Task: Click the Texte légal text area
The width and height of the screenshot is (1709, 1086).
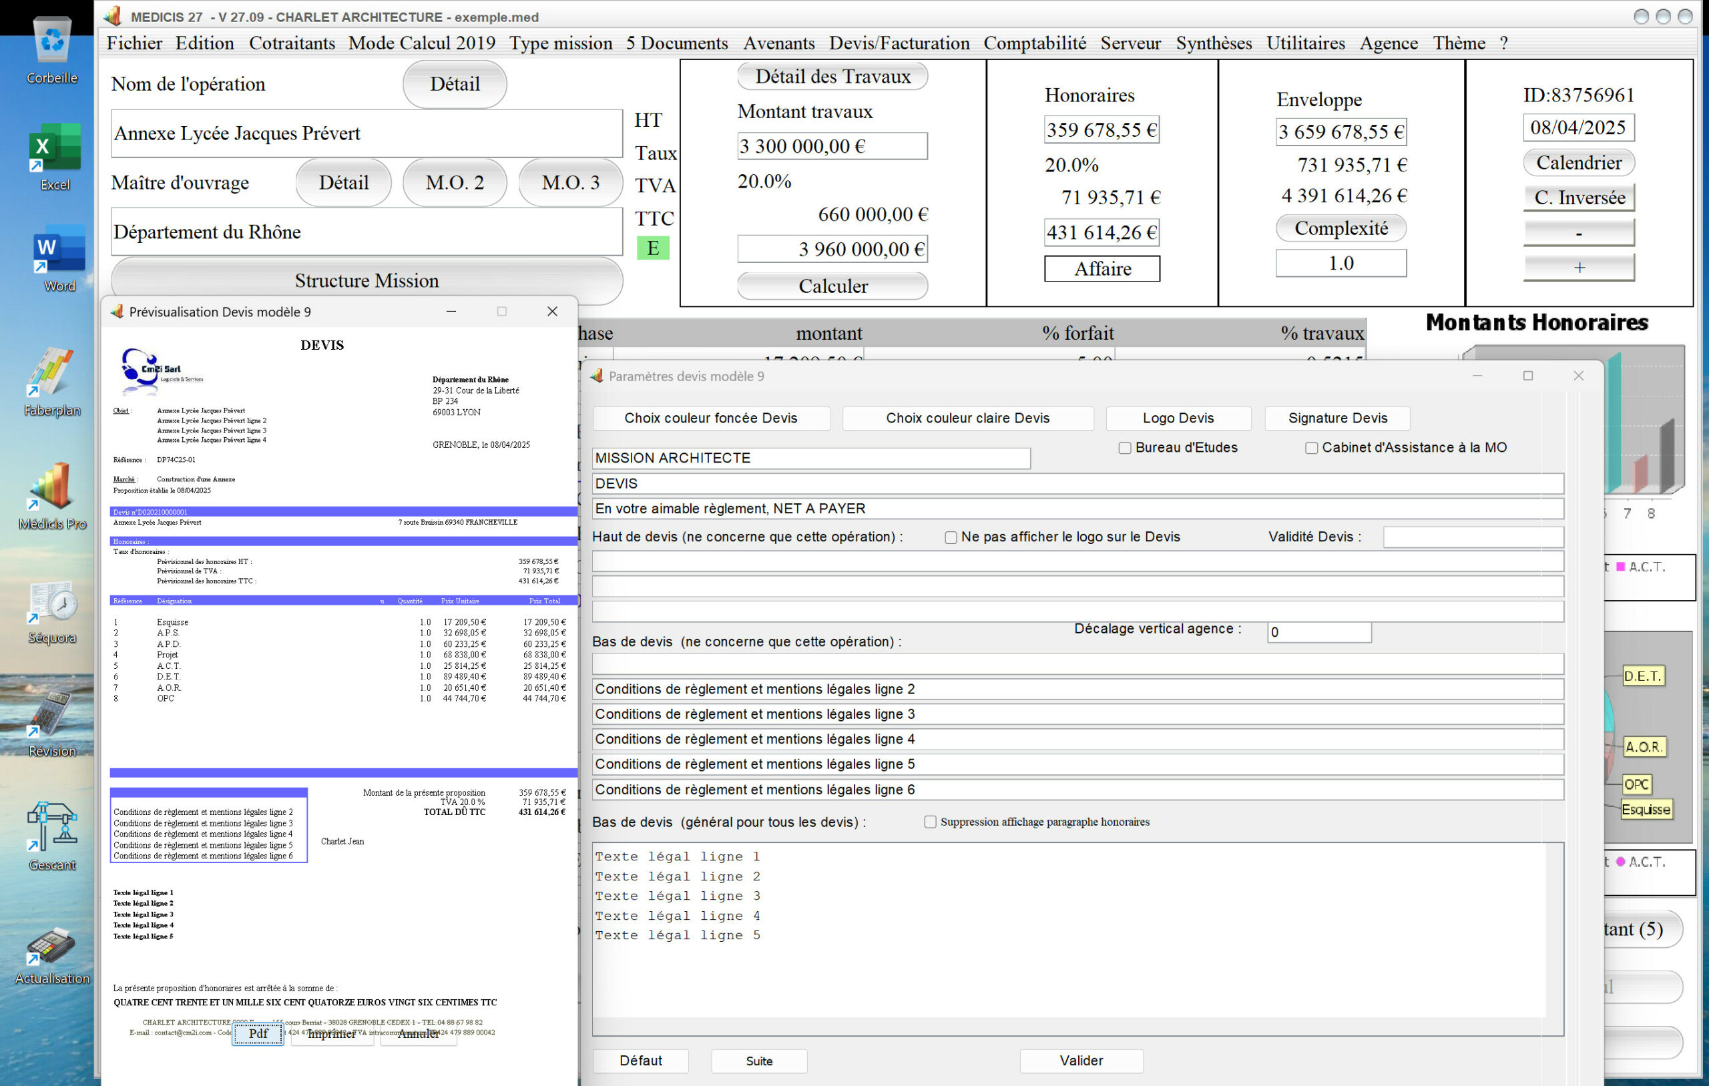Action: pyautogui.click(x=1077, y=938)
